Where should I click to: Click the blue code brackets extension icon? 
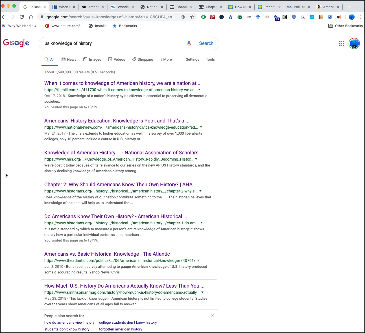pyautogui.click(x=312, y=17)
